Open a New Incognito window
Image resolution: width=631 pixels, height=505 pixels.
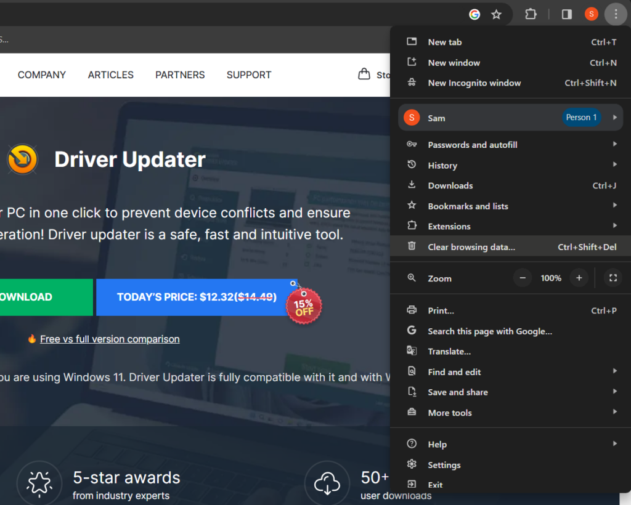tap(474, 83)
